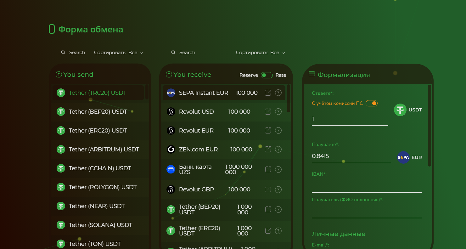
Task: Click the Отдаете amount input field
Action: click(350, 119)
